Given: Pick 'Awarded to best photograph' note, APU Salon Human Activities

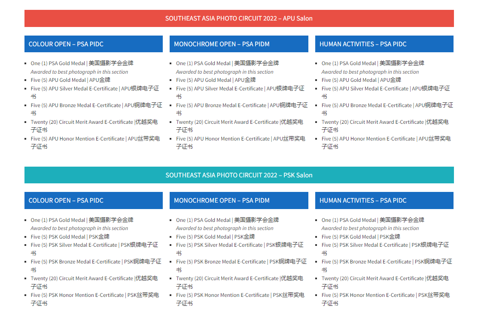Looking at the screenshot, I should click(370, 72).
